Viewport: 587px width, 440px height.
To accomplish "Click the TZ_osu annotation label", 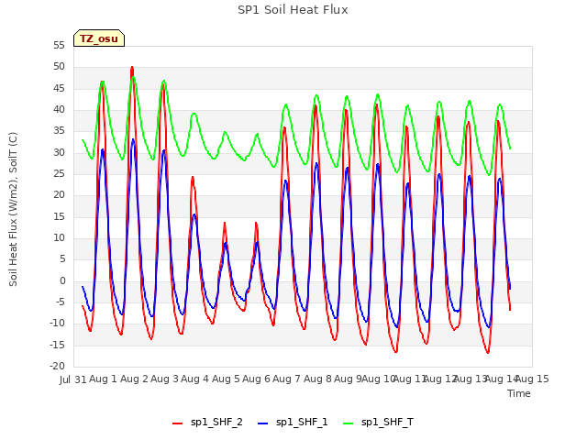I will pos(99,38).
